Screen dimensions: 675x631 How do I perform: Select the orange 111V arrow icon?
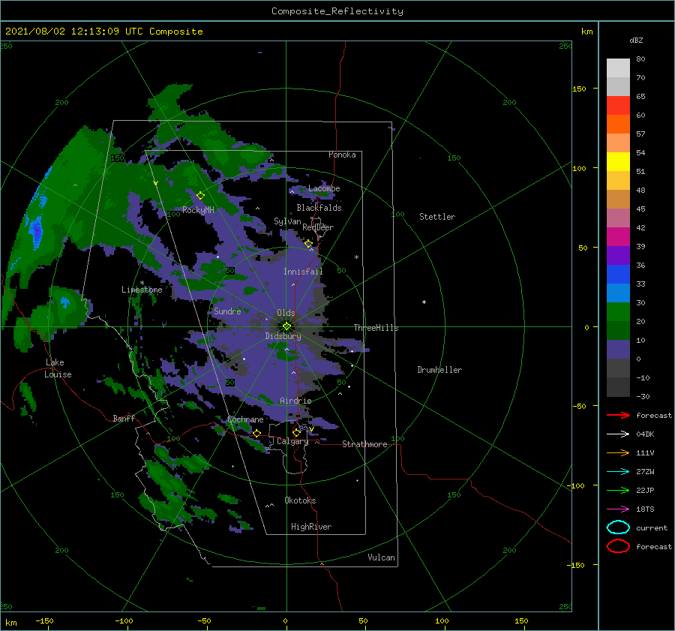point(618,452)
